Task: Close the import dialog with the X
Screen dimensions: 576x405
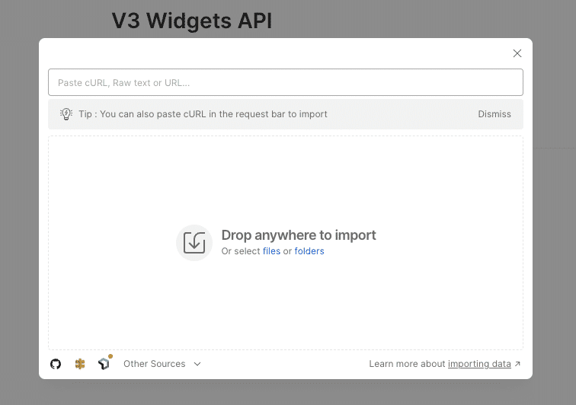Action: 517,53
